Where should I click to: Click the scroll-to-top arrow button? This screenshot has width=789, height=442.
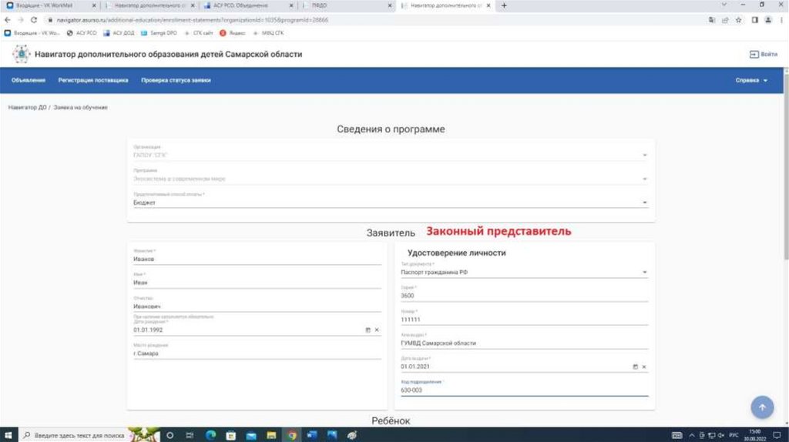761,407
